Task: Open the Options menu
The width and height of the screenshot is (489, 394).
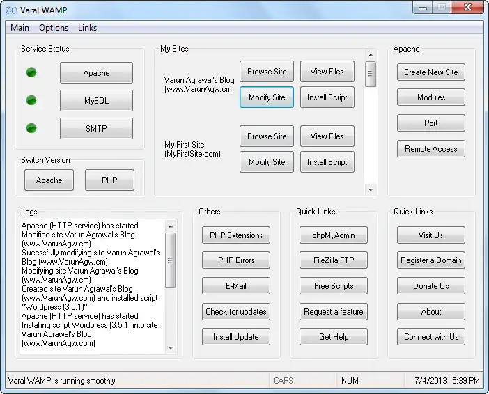Action: pos(54,28)
